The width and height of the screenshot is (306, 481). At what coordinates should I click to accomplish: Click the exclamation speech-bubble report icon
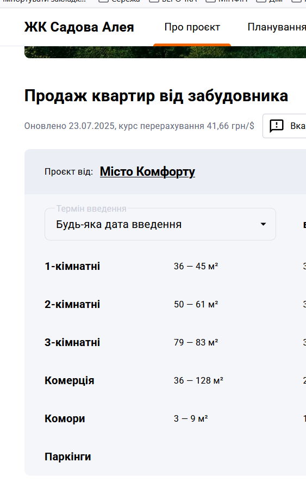pos(276,126)
